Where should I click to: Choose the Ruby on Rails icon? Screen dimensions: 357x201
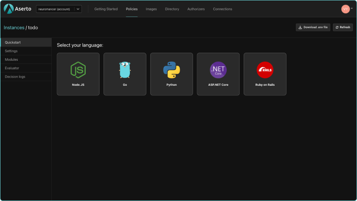click(265, 70)
